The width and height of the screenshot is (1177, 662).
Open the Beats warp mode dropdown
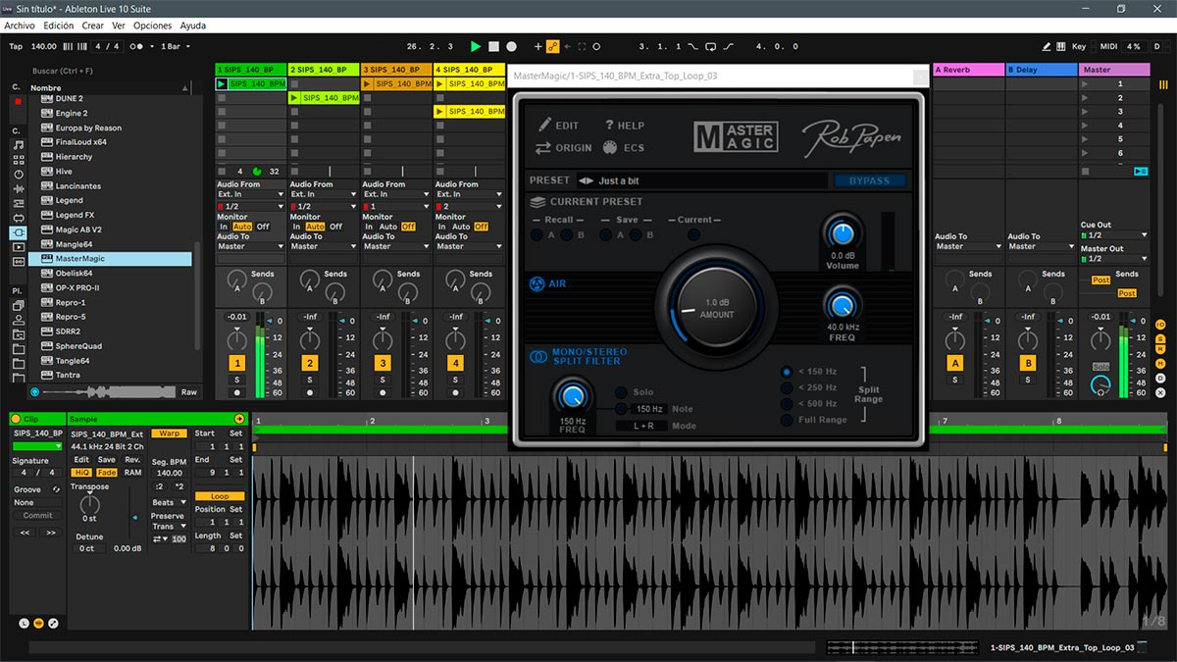(x=168, y=502)
